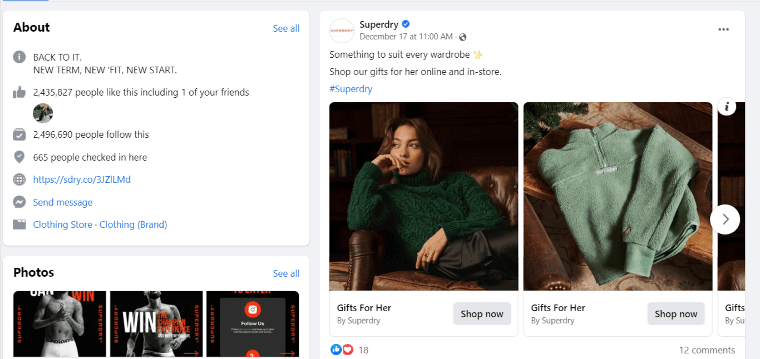This screenshot has width=760, height=359.
Task: Open the #Superdry hashtag
Action: [x=351, y=88]
